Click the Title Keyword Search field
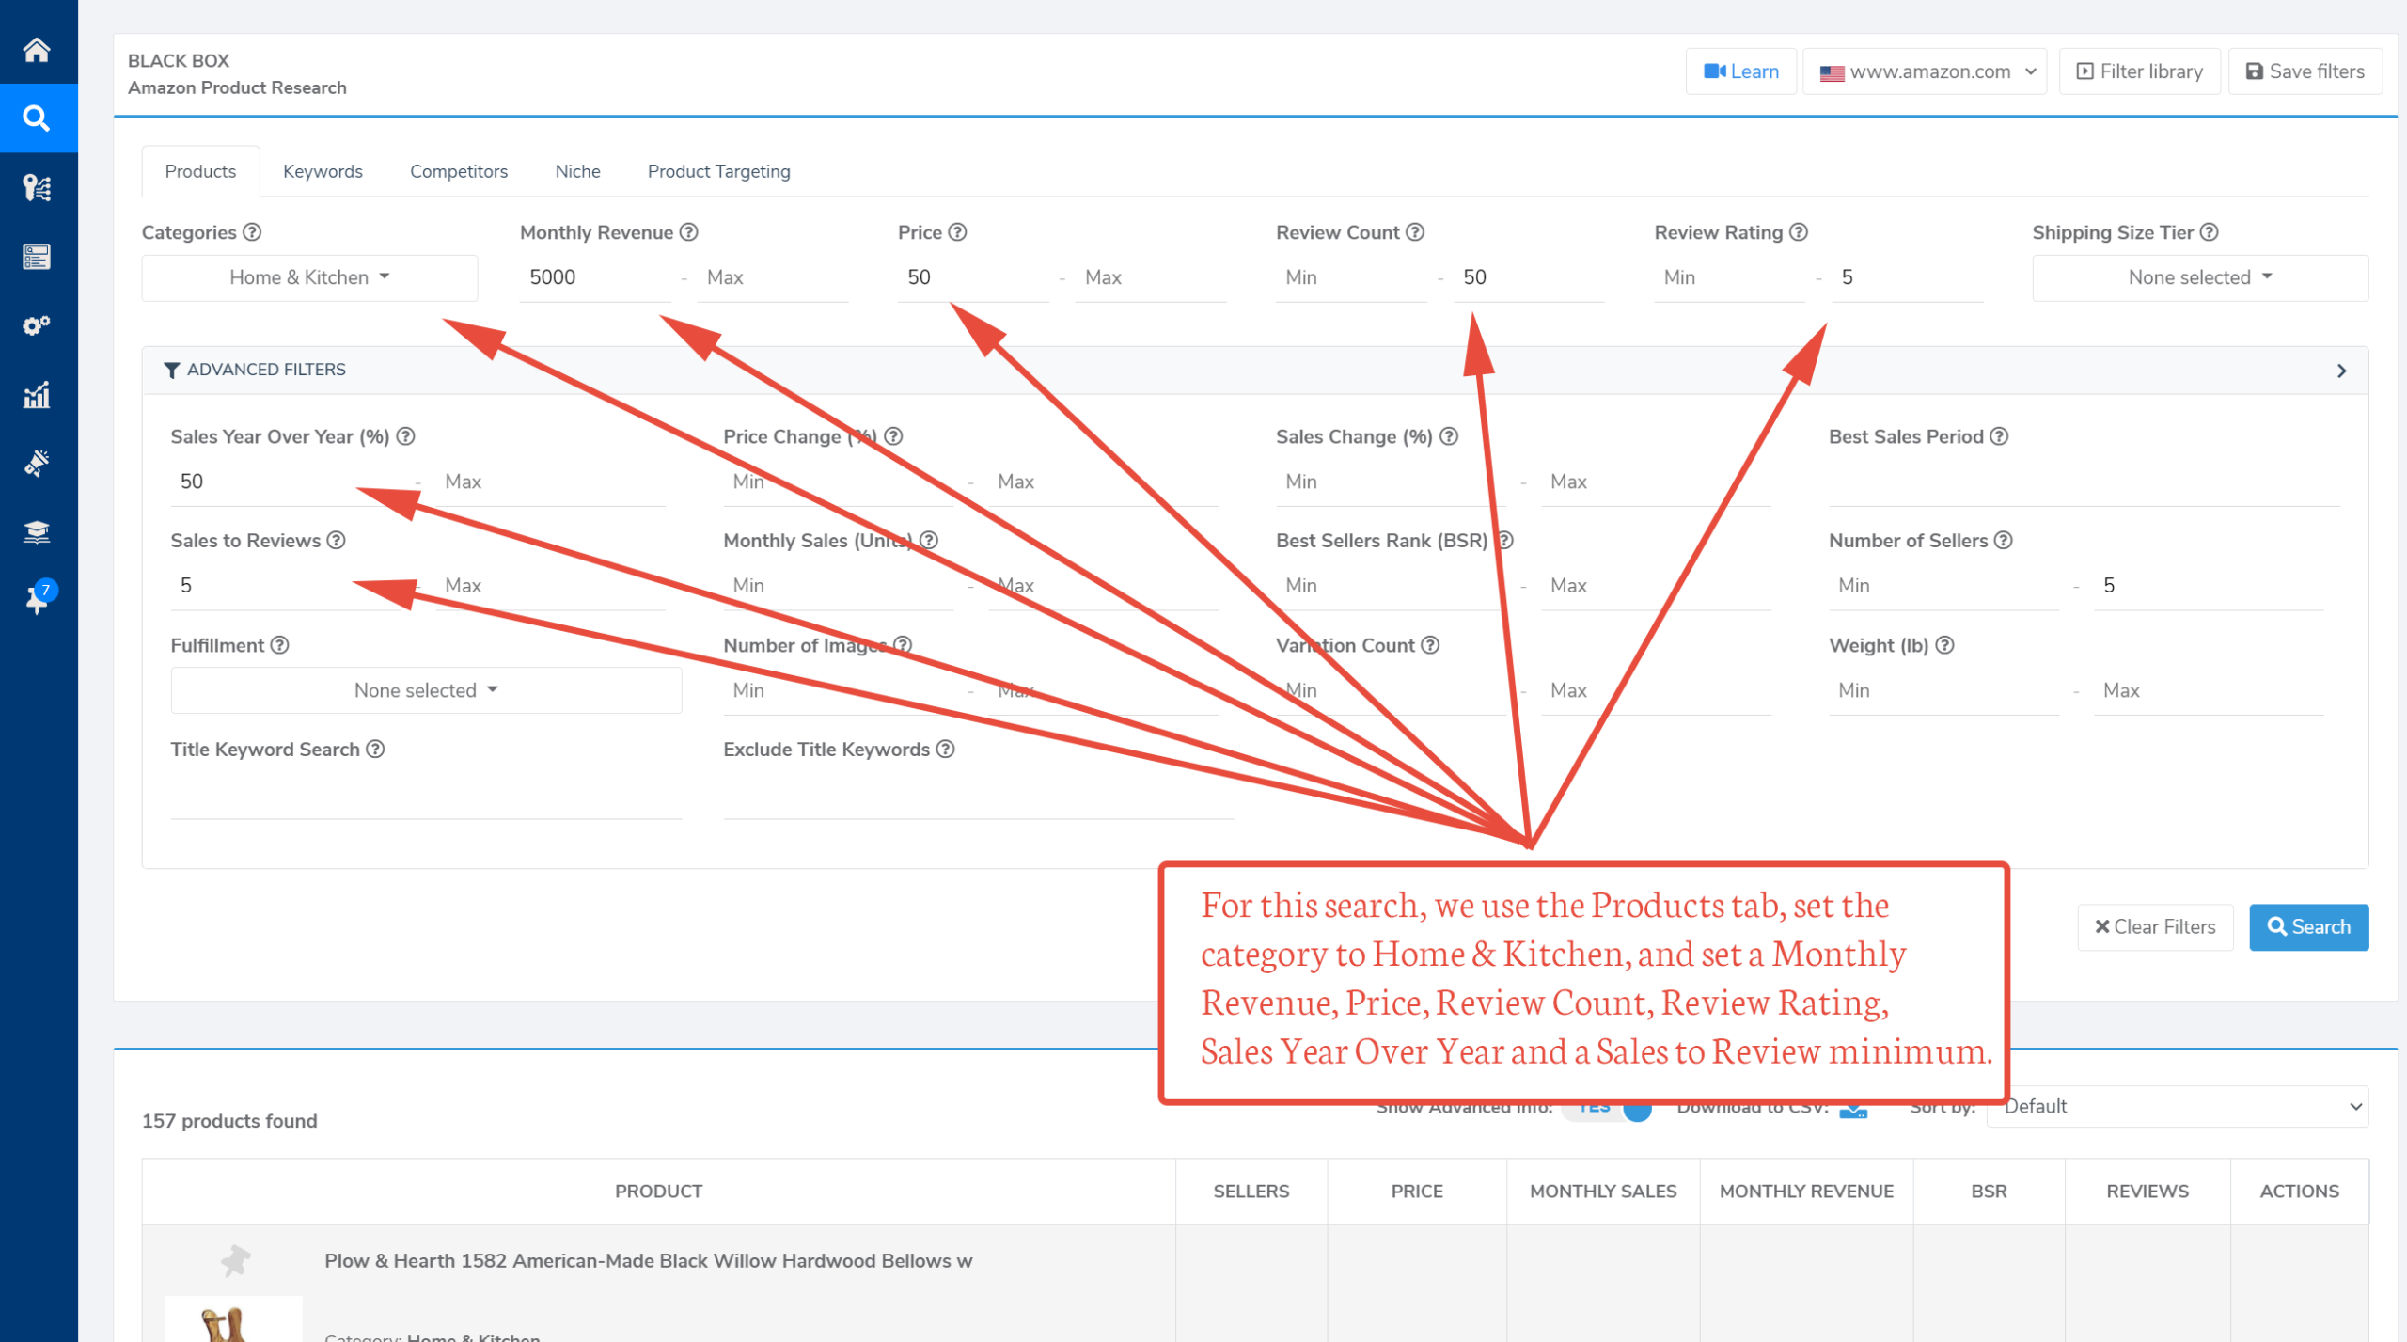This screenshot has height=1342, width=2407. 426,798
